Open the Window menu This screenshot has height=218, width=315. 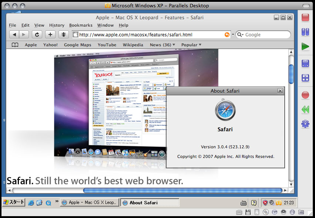coord(105,25)
